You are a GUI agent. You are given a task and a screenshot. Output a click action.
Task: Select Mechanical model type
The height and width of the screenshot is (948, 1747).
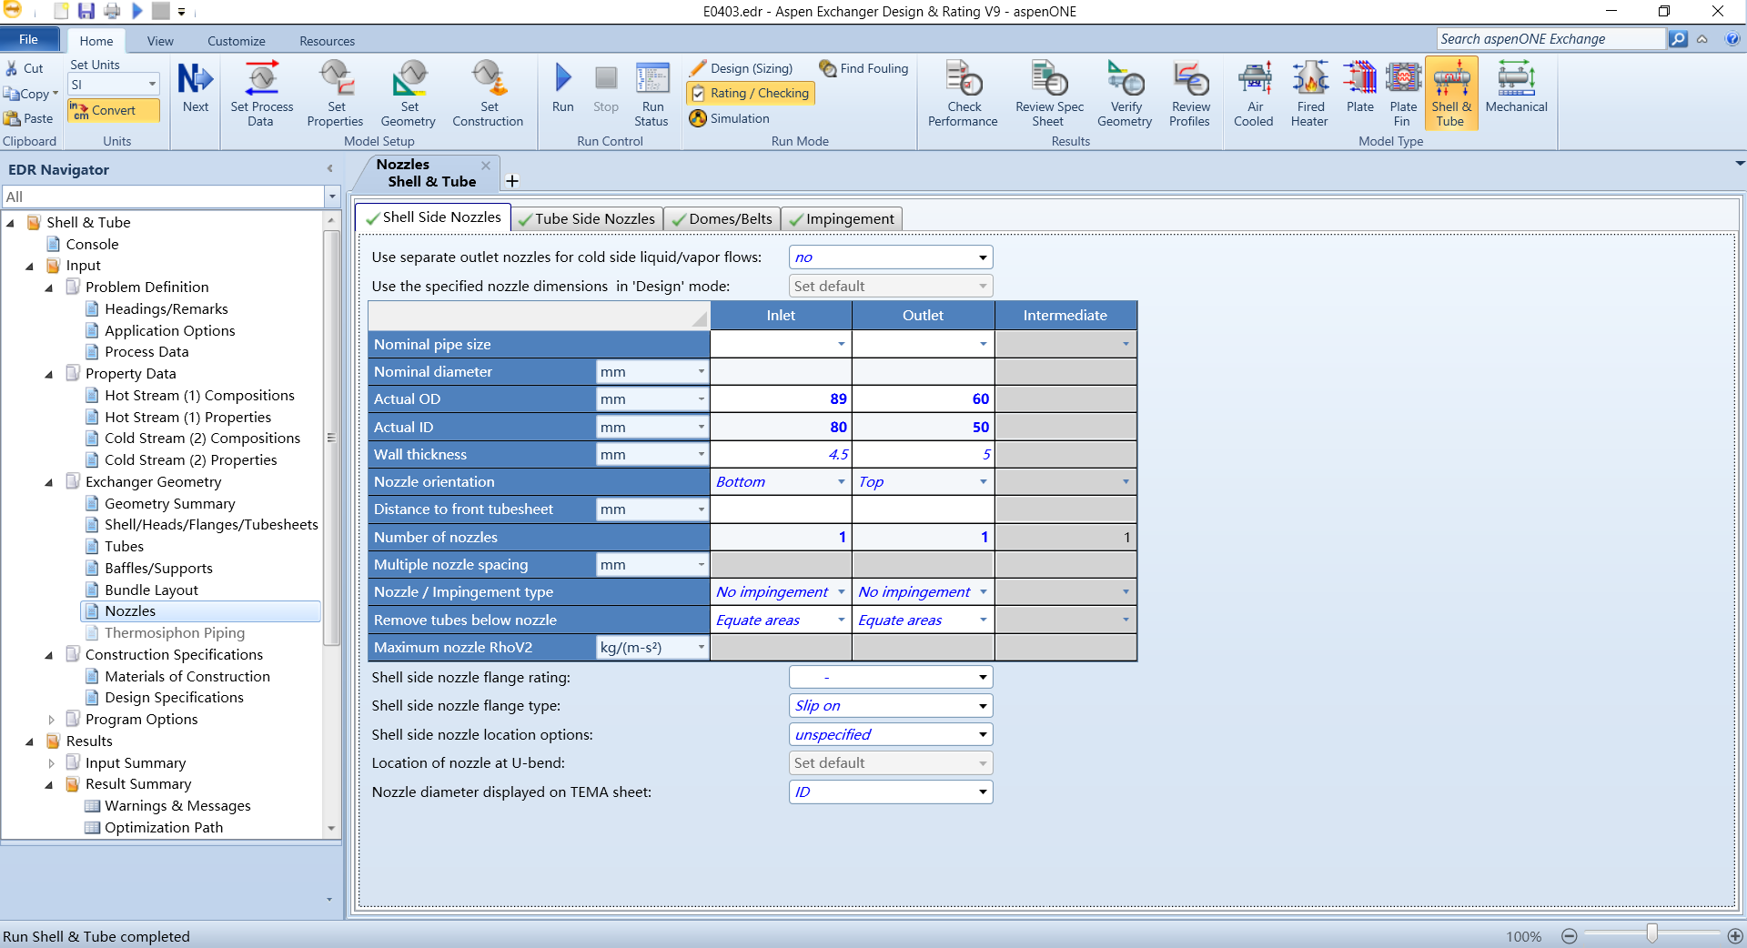tap(1517, 88)
